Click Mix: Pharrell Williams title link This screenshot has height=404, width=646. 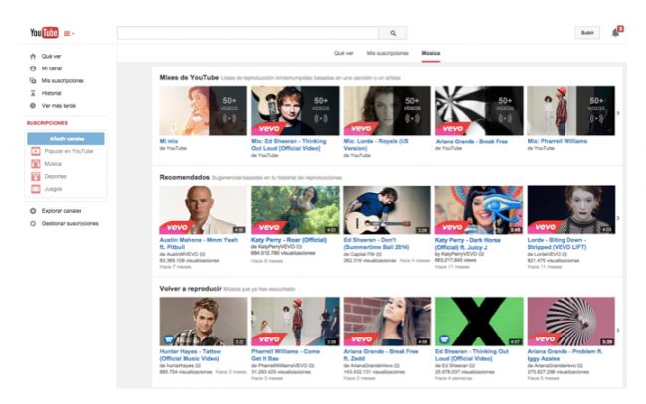coord(558,141)
